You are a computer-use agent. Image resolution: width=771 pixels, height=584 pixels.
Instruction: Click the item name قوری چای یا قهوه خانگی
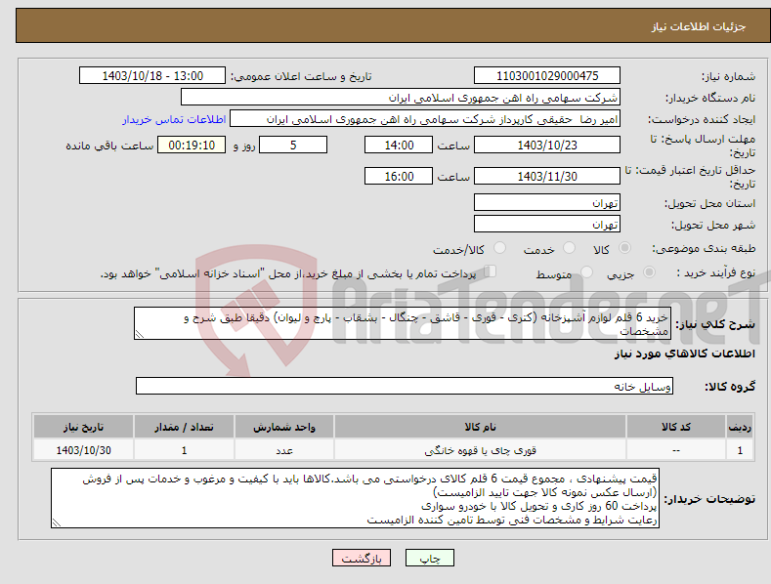click(480, 450)
